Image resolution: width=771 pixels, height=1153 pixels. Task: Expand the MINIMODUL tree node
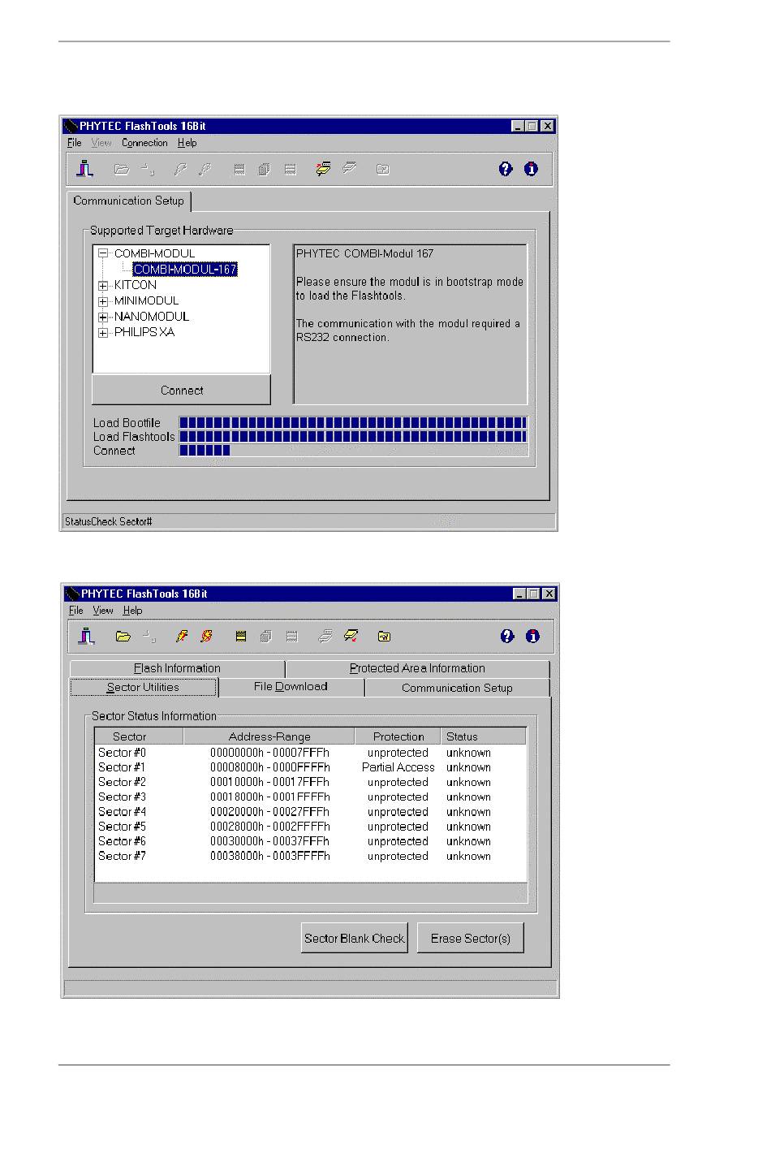pyautogui.click(x=103, y=301)
